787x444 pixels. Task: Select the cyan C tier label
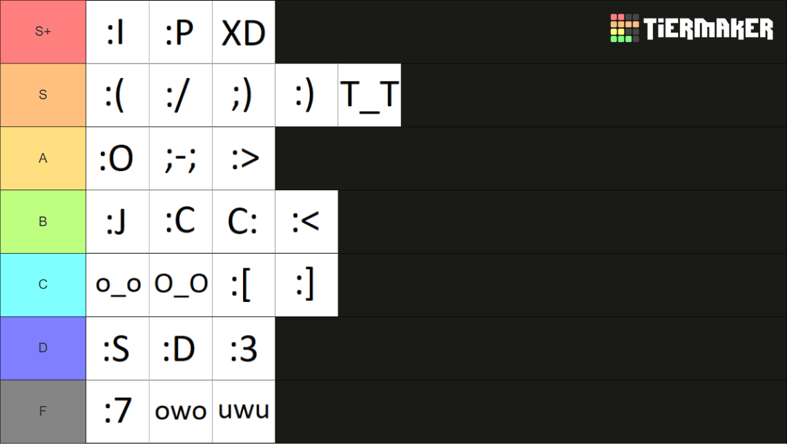point(43,285)
